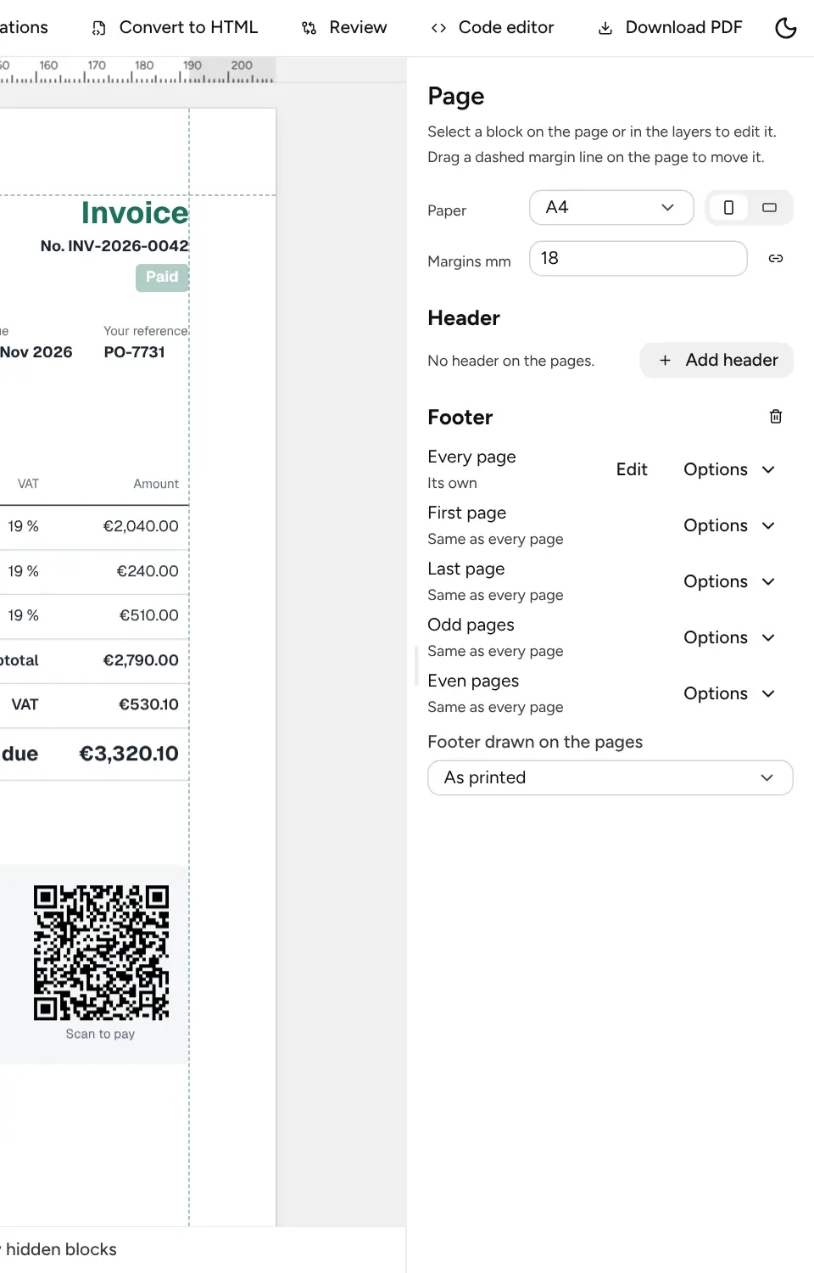This screenshot has height=1273, width=814.
Task: Click the Review icon in toolbar
Action: pyautogui.click(x=309, y=28)
